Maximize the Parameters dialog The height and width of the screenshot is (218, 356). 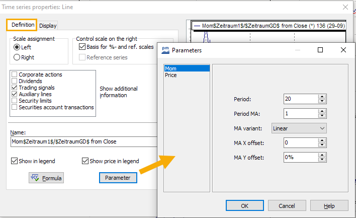pos(320,50)
